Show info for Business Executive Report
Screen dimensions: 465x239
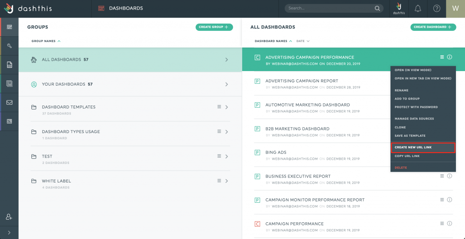pos(450,176)
